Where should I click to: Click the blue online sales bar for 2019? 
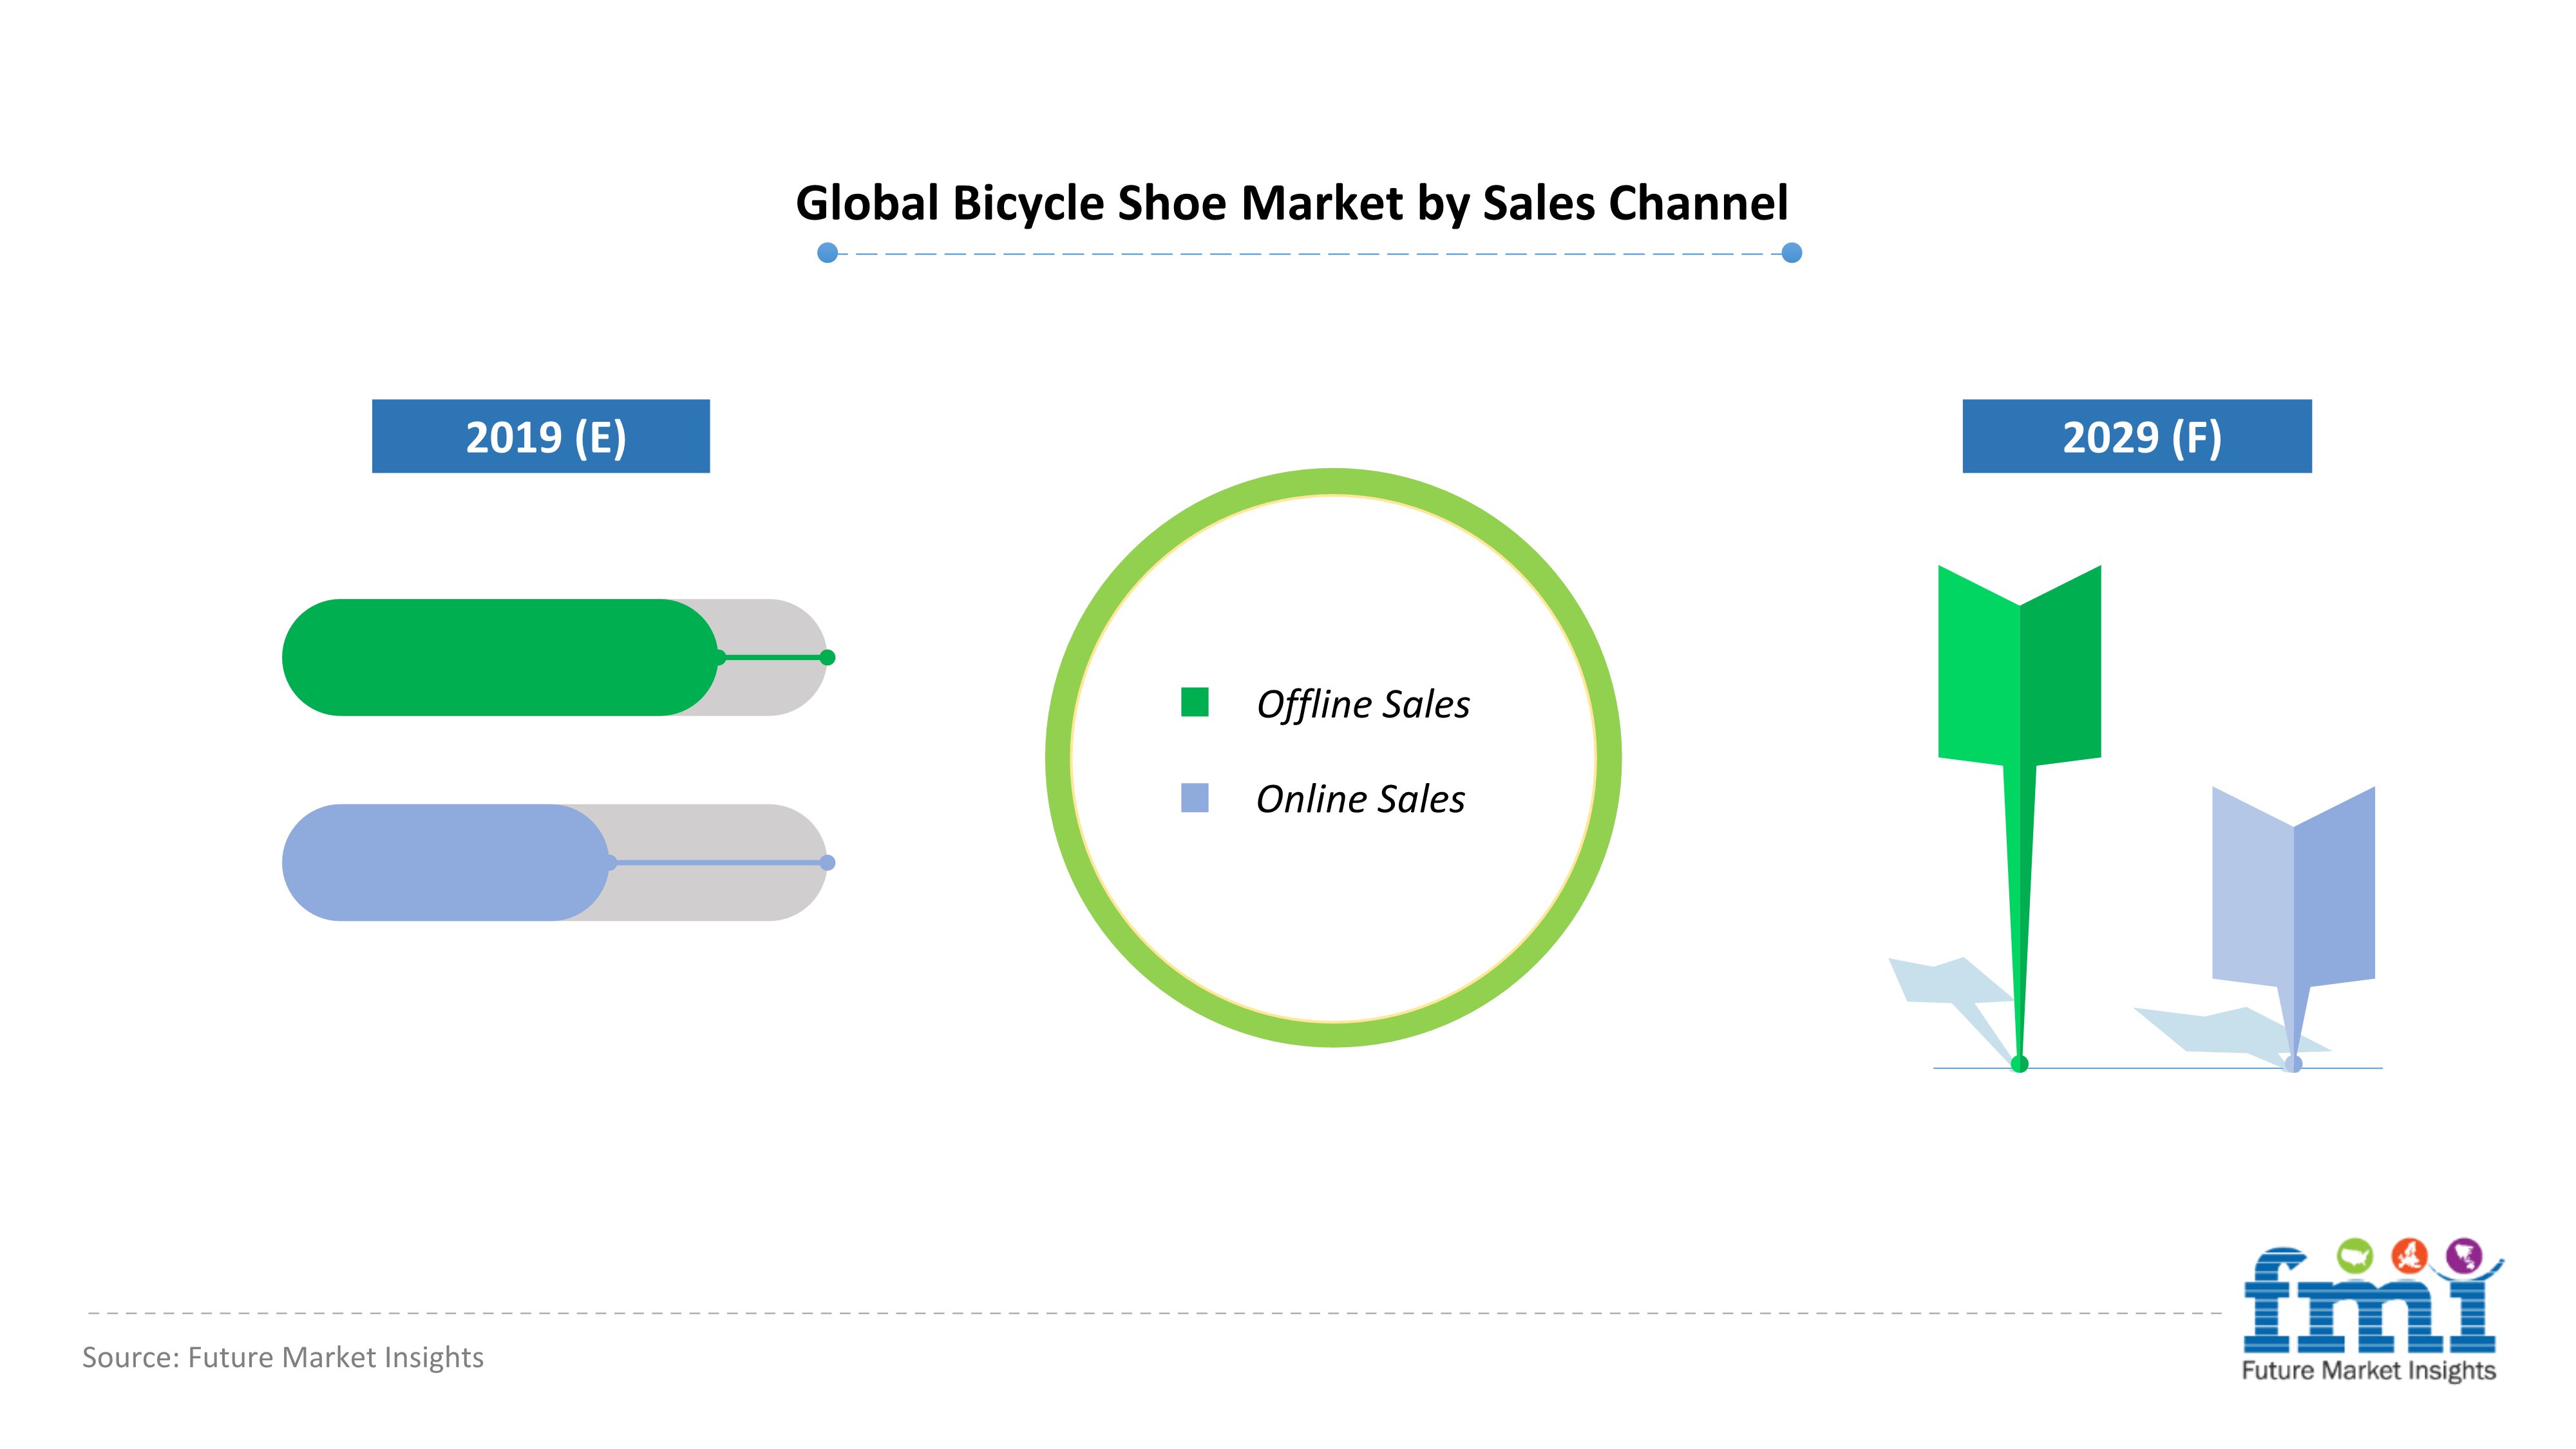click(x=445, y=862)
